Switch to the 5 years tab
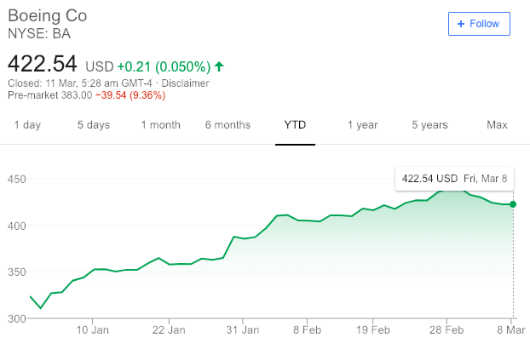Image resolution: width=530 pixels, height=349 pixels. 429,125
